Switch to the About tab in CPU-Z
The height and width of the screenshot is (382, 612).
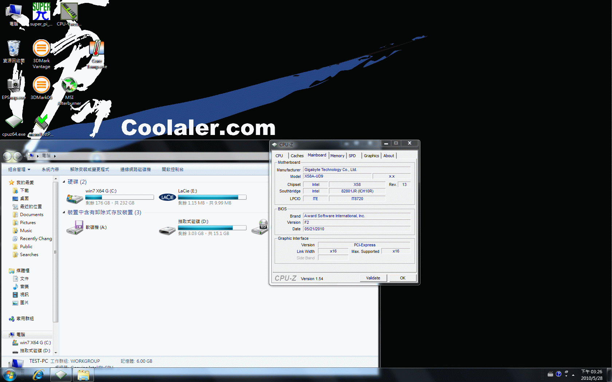coord(389,156)
